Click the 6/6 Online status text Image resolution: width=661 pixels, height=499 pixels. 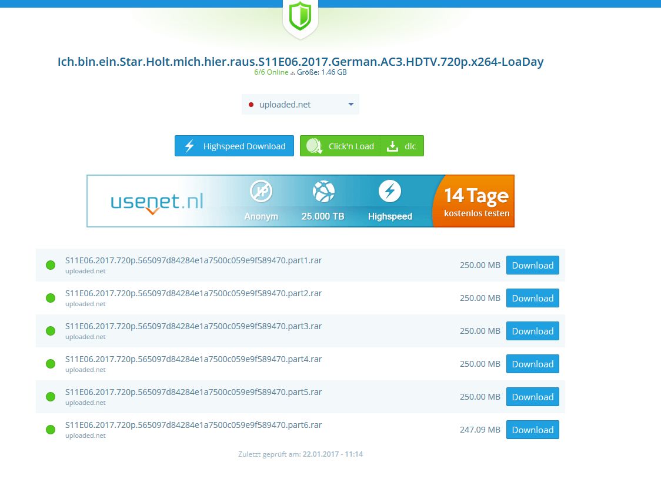coord(271,72)
